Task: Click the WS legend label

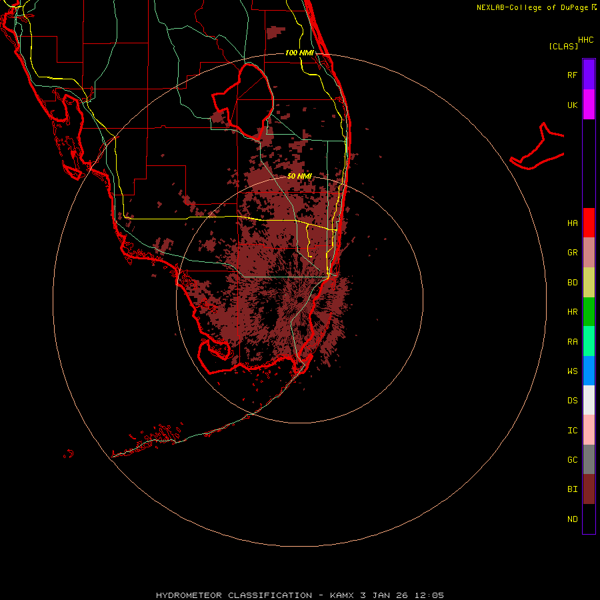Action: (x=572, y=371)
